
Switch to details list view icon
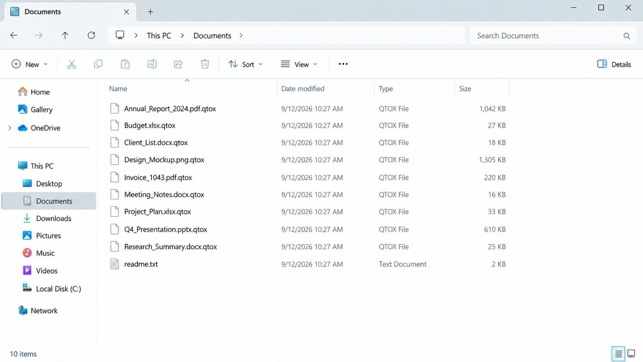pyautogui.click(x=618, y=354)
